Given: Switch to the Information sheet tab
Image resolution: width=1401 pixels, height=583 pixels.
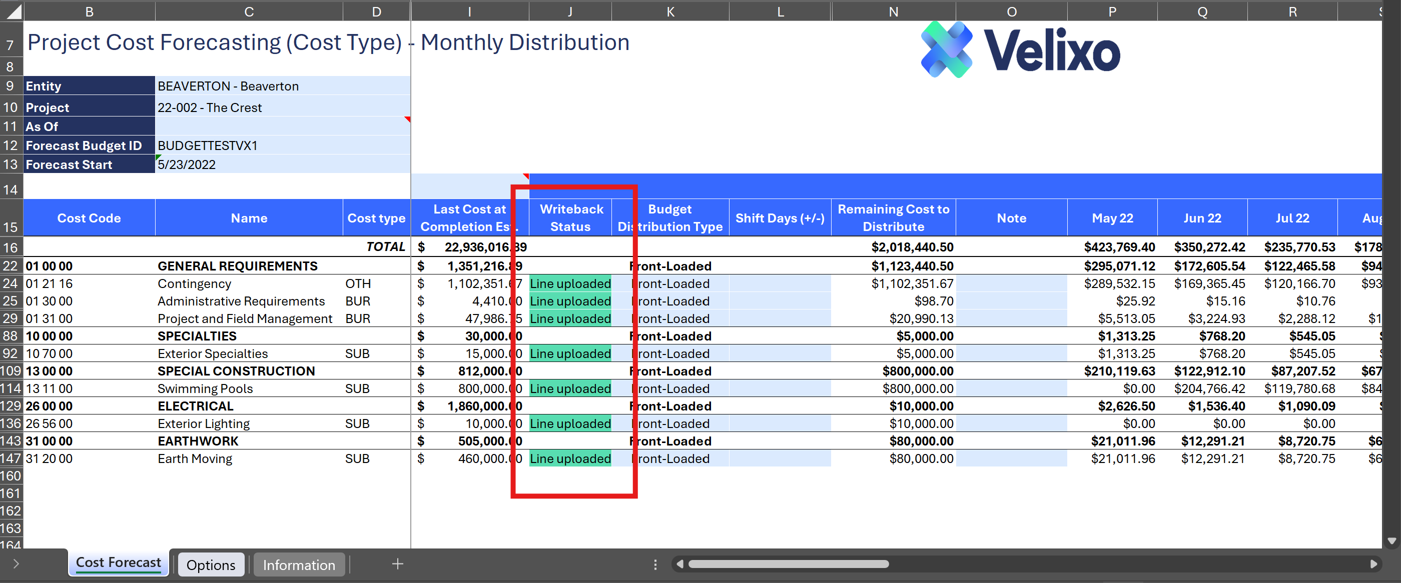Looking at the screenshot, I should [299, 565].
